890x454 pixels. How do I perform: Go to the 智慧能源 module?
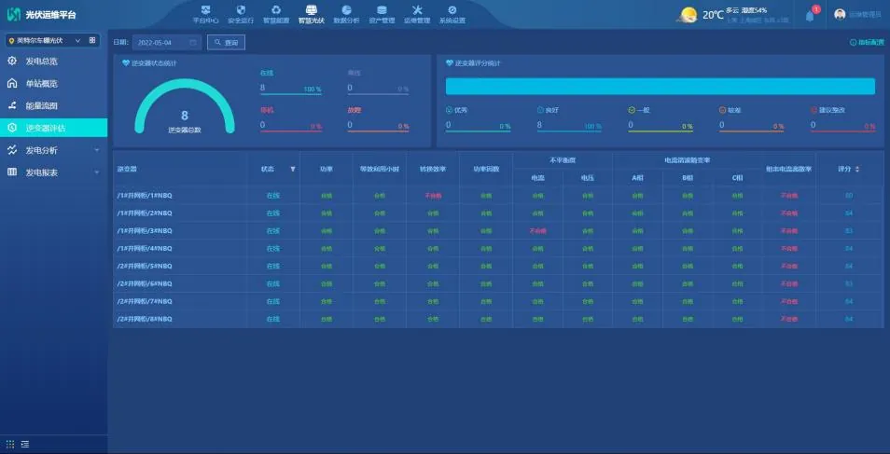click(276, 14)
